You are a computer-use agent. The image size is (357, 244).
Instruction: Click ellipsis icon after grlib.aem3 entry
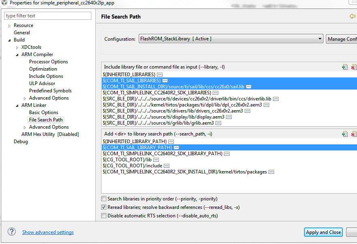[x=218, y=123]
